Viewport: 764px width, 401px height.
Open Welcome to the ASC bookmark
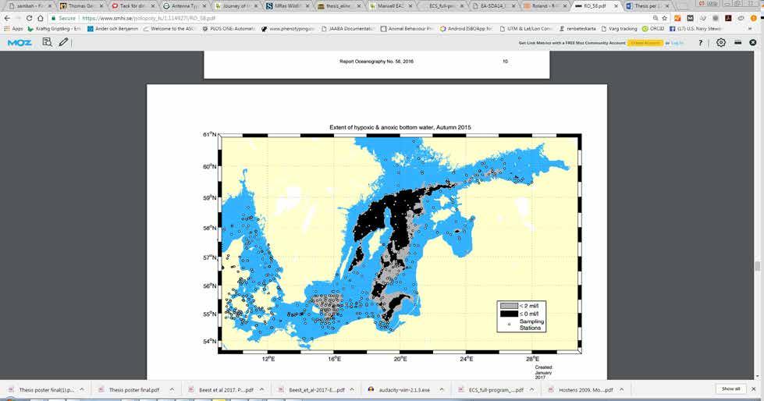pyautogui.click(x=169, y=29)
